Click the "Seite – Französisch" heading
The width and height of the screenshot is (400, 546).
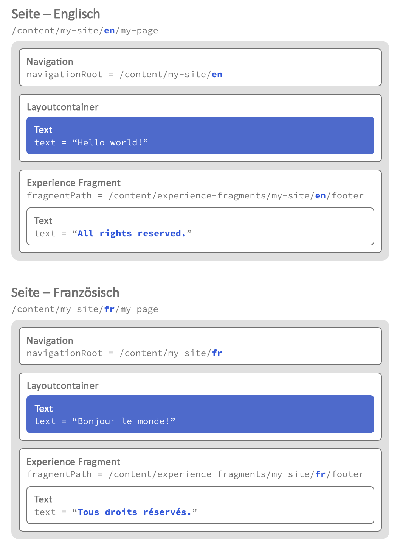coord(65,293)
